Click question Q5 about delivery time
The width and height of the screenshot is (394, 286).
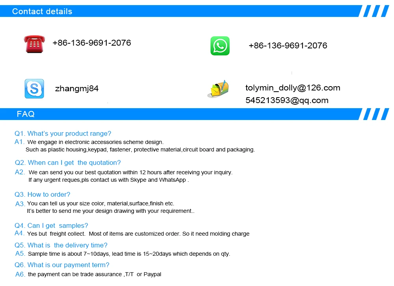click(61, 245)
